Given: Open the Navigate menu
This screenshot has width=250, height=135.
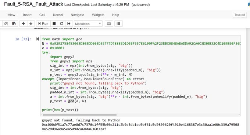Looking at the screenshot, I should pos(77,15).
